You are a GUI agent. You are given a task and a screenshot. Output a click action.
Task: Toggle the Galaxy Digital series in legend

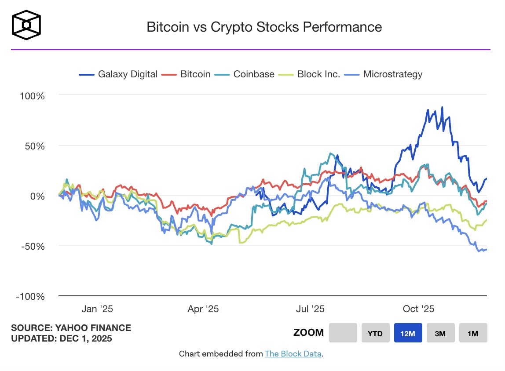pyautogui.click(x=127, y=74)
